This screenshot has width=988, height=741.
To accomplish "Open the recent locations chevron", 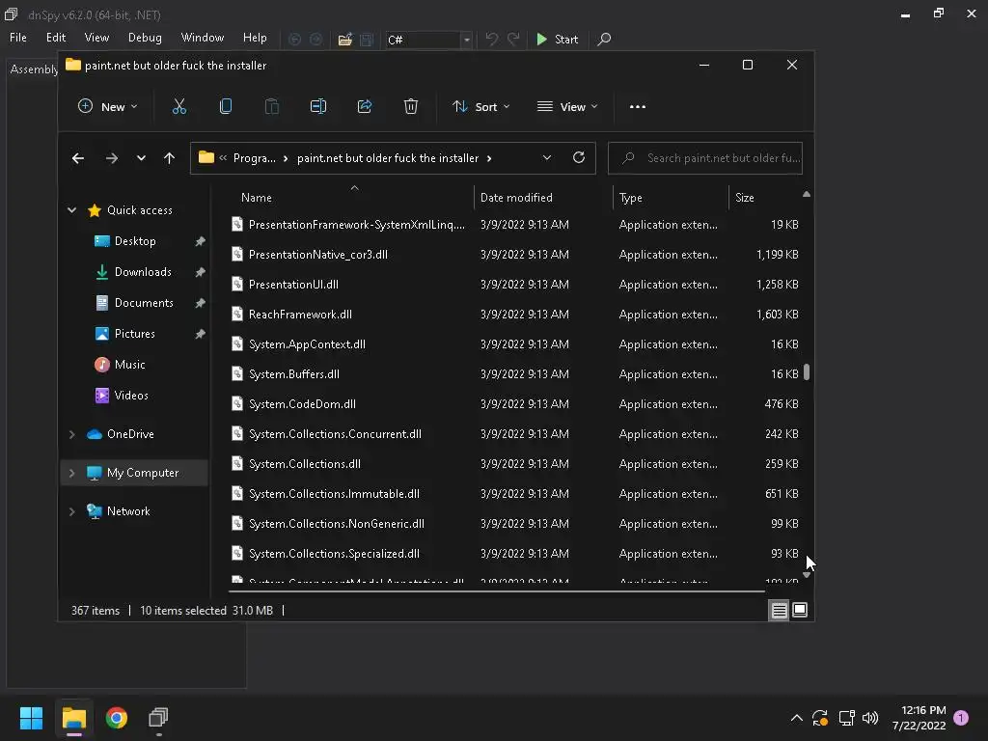I will tap(141, 158).
